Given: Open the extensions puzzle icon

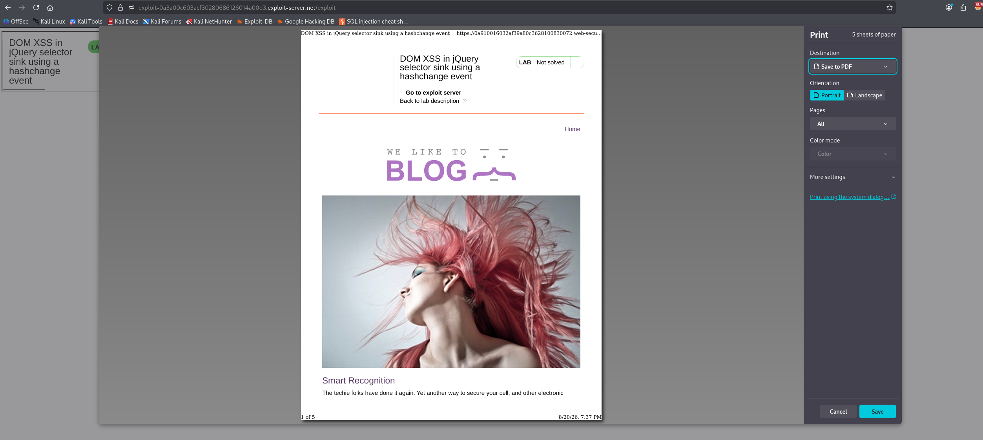Looking at the screenshot, I should tap(963, 7).
